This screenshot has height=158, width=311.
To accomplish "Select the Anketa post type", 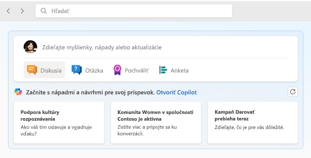I will (174, 70).
